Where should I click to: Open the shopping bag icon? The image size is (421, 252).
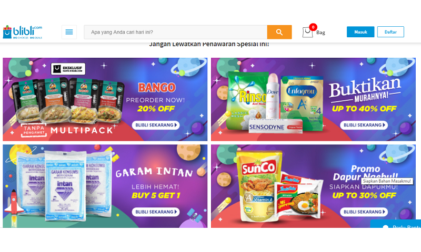pyautogui.click(x=307, y=33)
